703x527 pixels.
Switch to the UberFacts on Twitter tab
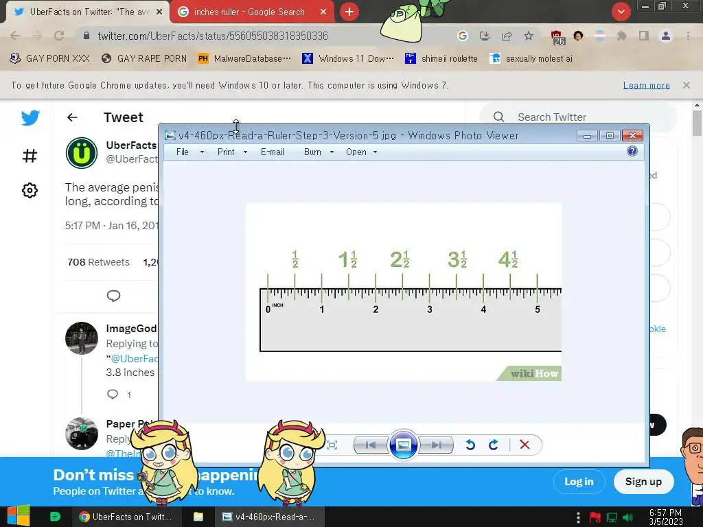[x=88, y=12]
